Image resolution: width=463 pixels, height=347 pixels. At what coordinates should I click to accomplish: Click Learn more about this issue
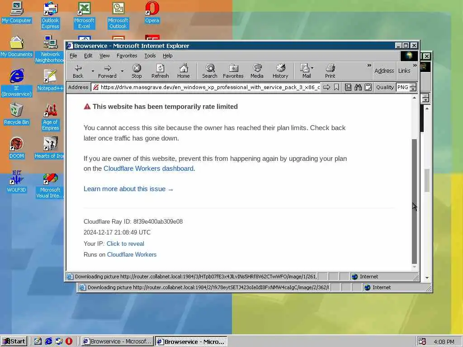click(128, 189)
